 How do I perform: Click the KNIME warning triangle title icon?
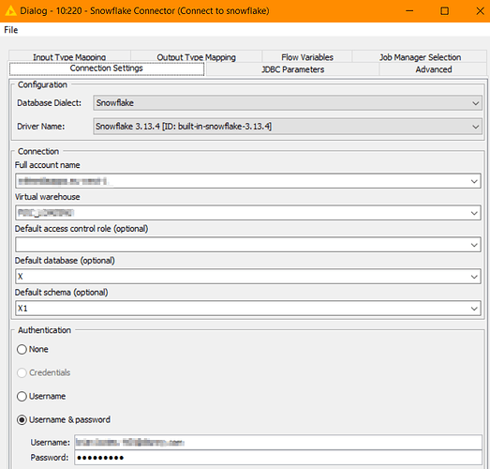10,11
